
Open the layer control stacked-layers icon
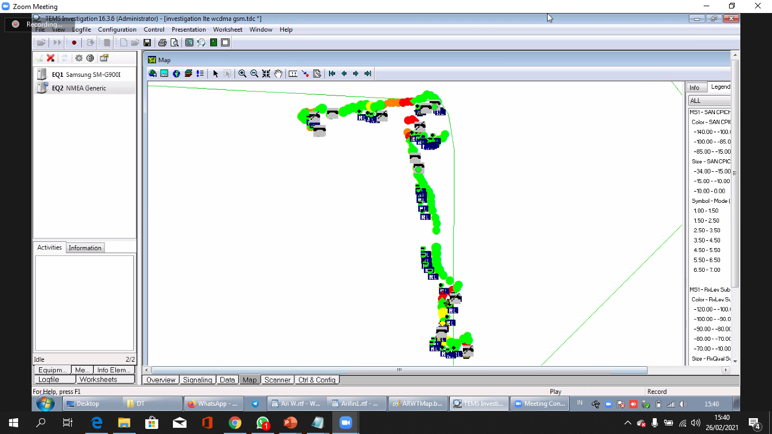(x=188, y=73)
